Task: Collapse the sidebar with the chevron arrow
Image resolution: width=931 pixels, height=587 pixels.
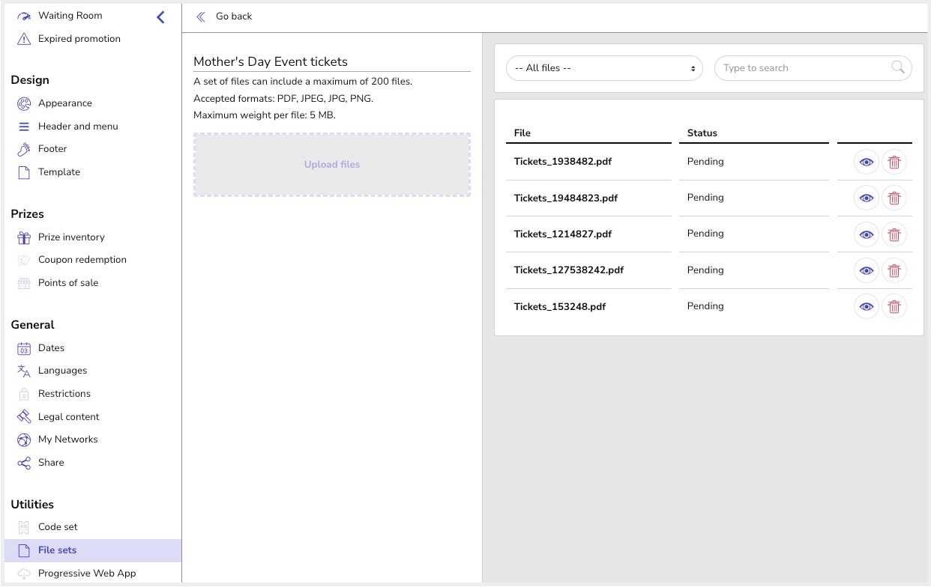Action: [160, 17]
